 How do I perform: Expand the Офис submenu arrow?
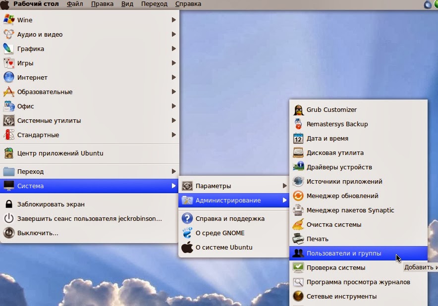pos(174,106)
